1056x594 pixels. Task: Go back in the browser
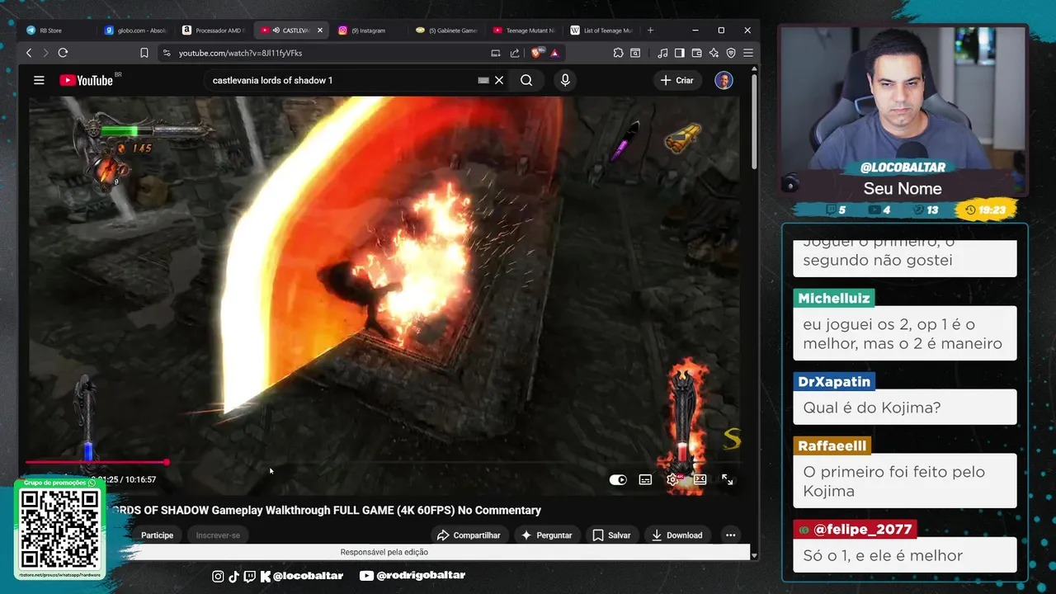tap(29, 53)
